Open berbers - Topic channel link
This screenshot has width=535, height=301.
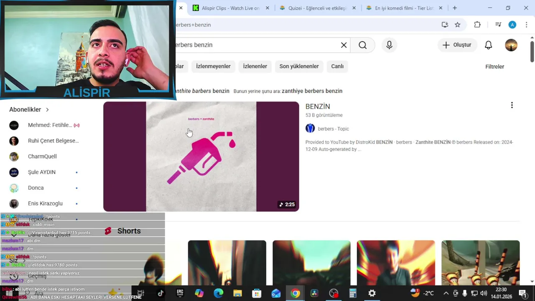(333, 129)
